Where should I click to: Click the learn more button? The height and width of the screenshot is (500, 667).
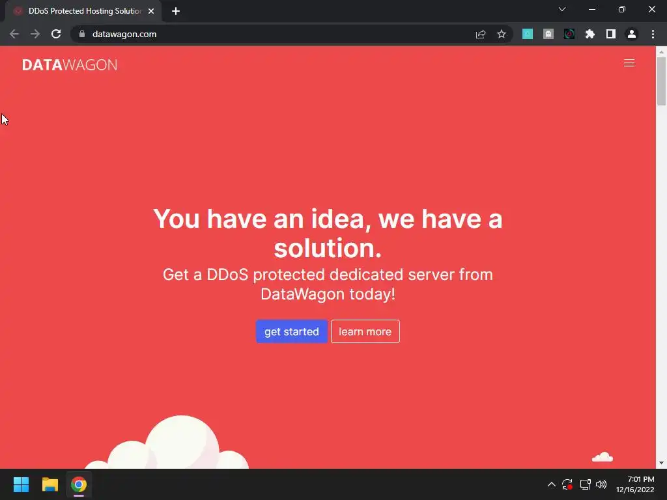365,331
